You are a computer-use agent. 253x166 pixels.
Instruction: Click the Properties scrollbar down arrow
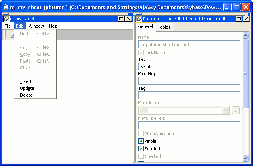point(245,158)
